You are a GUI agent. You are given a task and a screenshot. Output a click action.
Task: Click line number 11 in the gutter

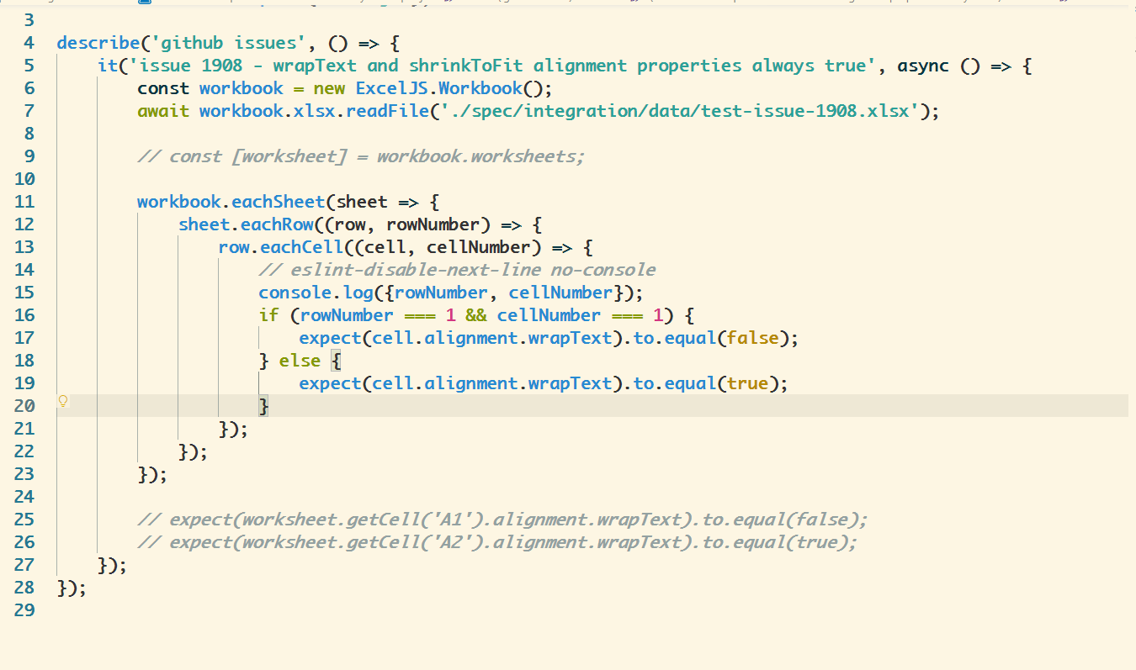24,202
